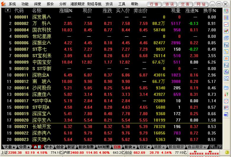Switch to the AH对照 tab
The image size is (231, 157).
[104, 147]
